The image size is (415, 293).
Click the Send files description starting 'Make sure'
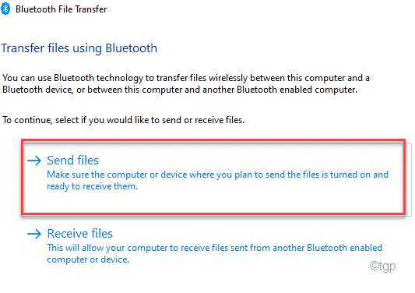(x=217, y=181)
